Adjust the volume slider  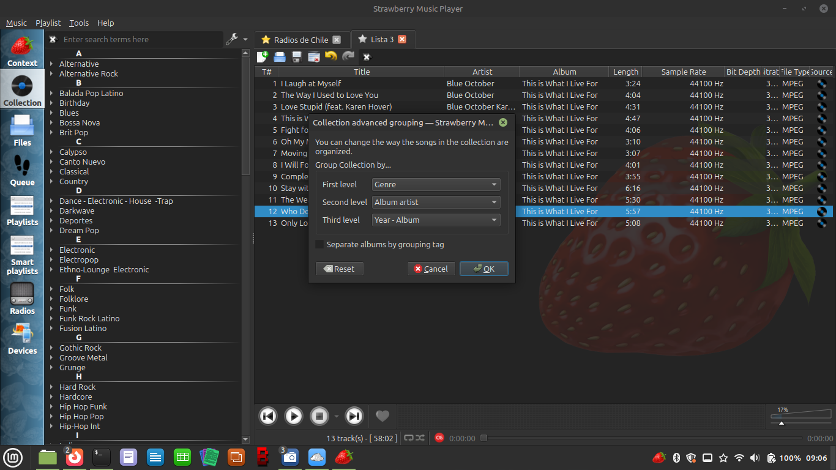point(801,416)
